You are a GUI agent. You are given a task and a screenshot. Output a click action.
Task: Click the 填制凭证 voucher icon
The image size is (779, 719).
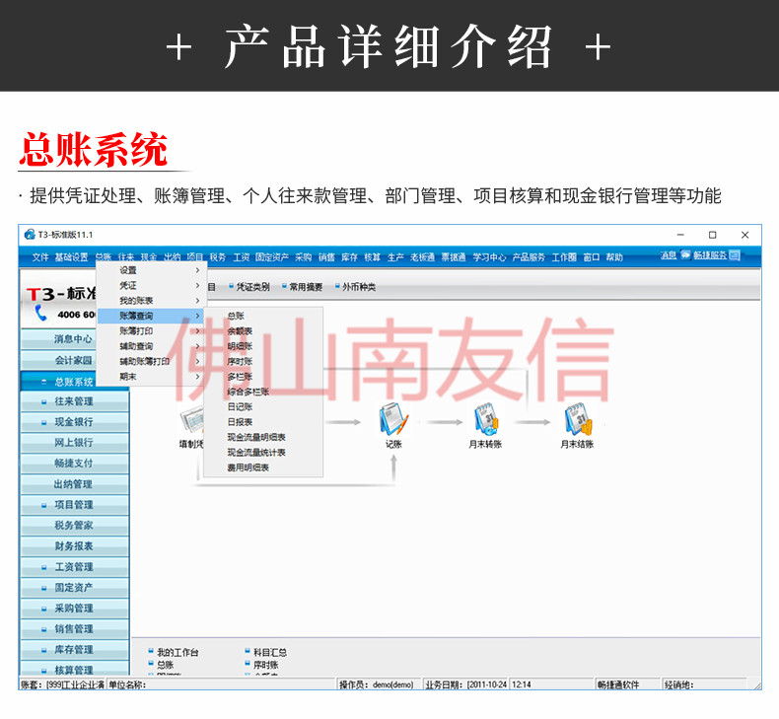tap(191, 421)
